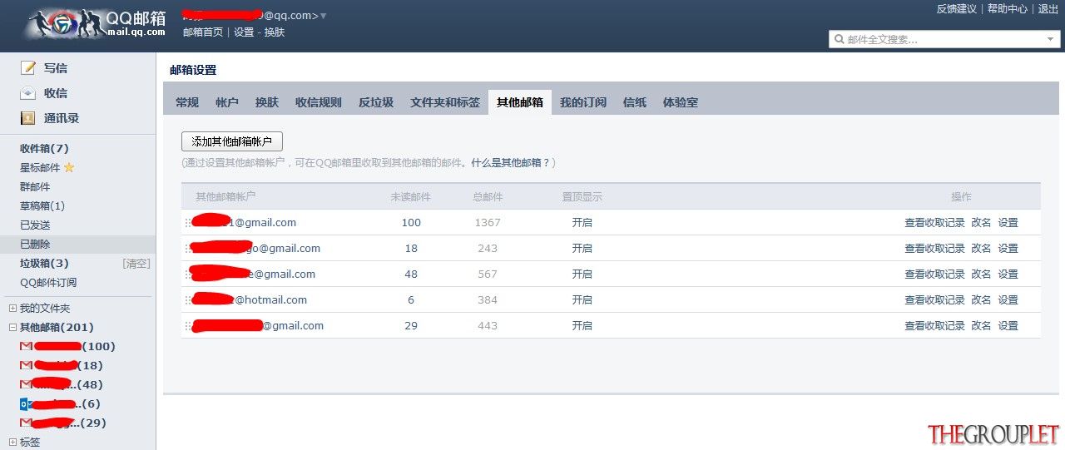Click 设置 for account with 443 total mails

pos(1008,326)
